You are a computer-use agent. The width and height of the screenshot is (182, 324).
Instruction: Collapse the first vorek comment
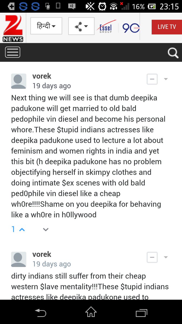(152, 79)
